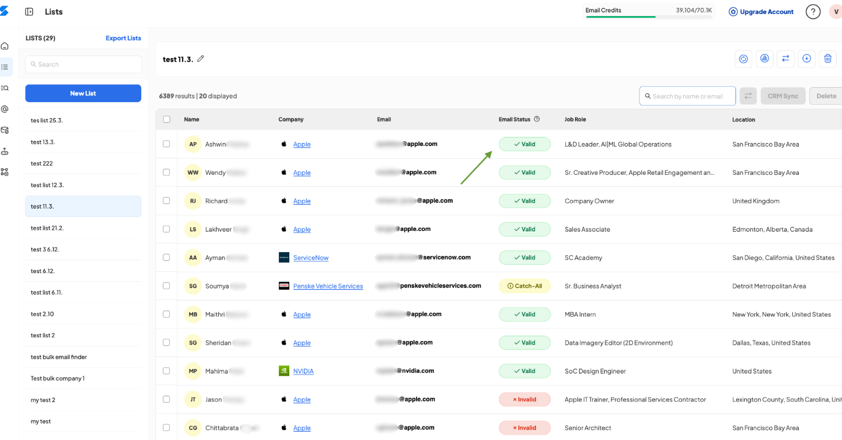Open the list 'test 13.3.'
The height and width of the screenshot is (440, 842).
(83, 142)
